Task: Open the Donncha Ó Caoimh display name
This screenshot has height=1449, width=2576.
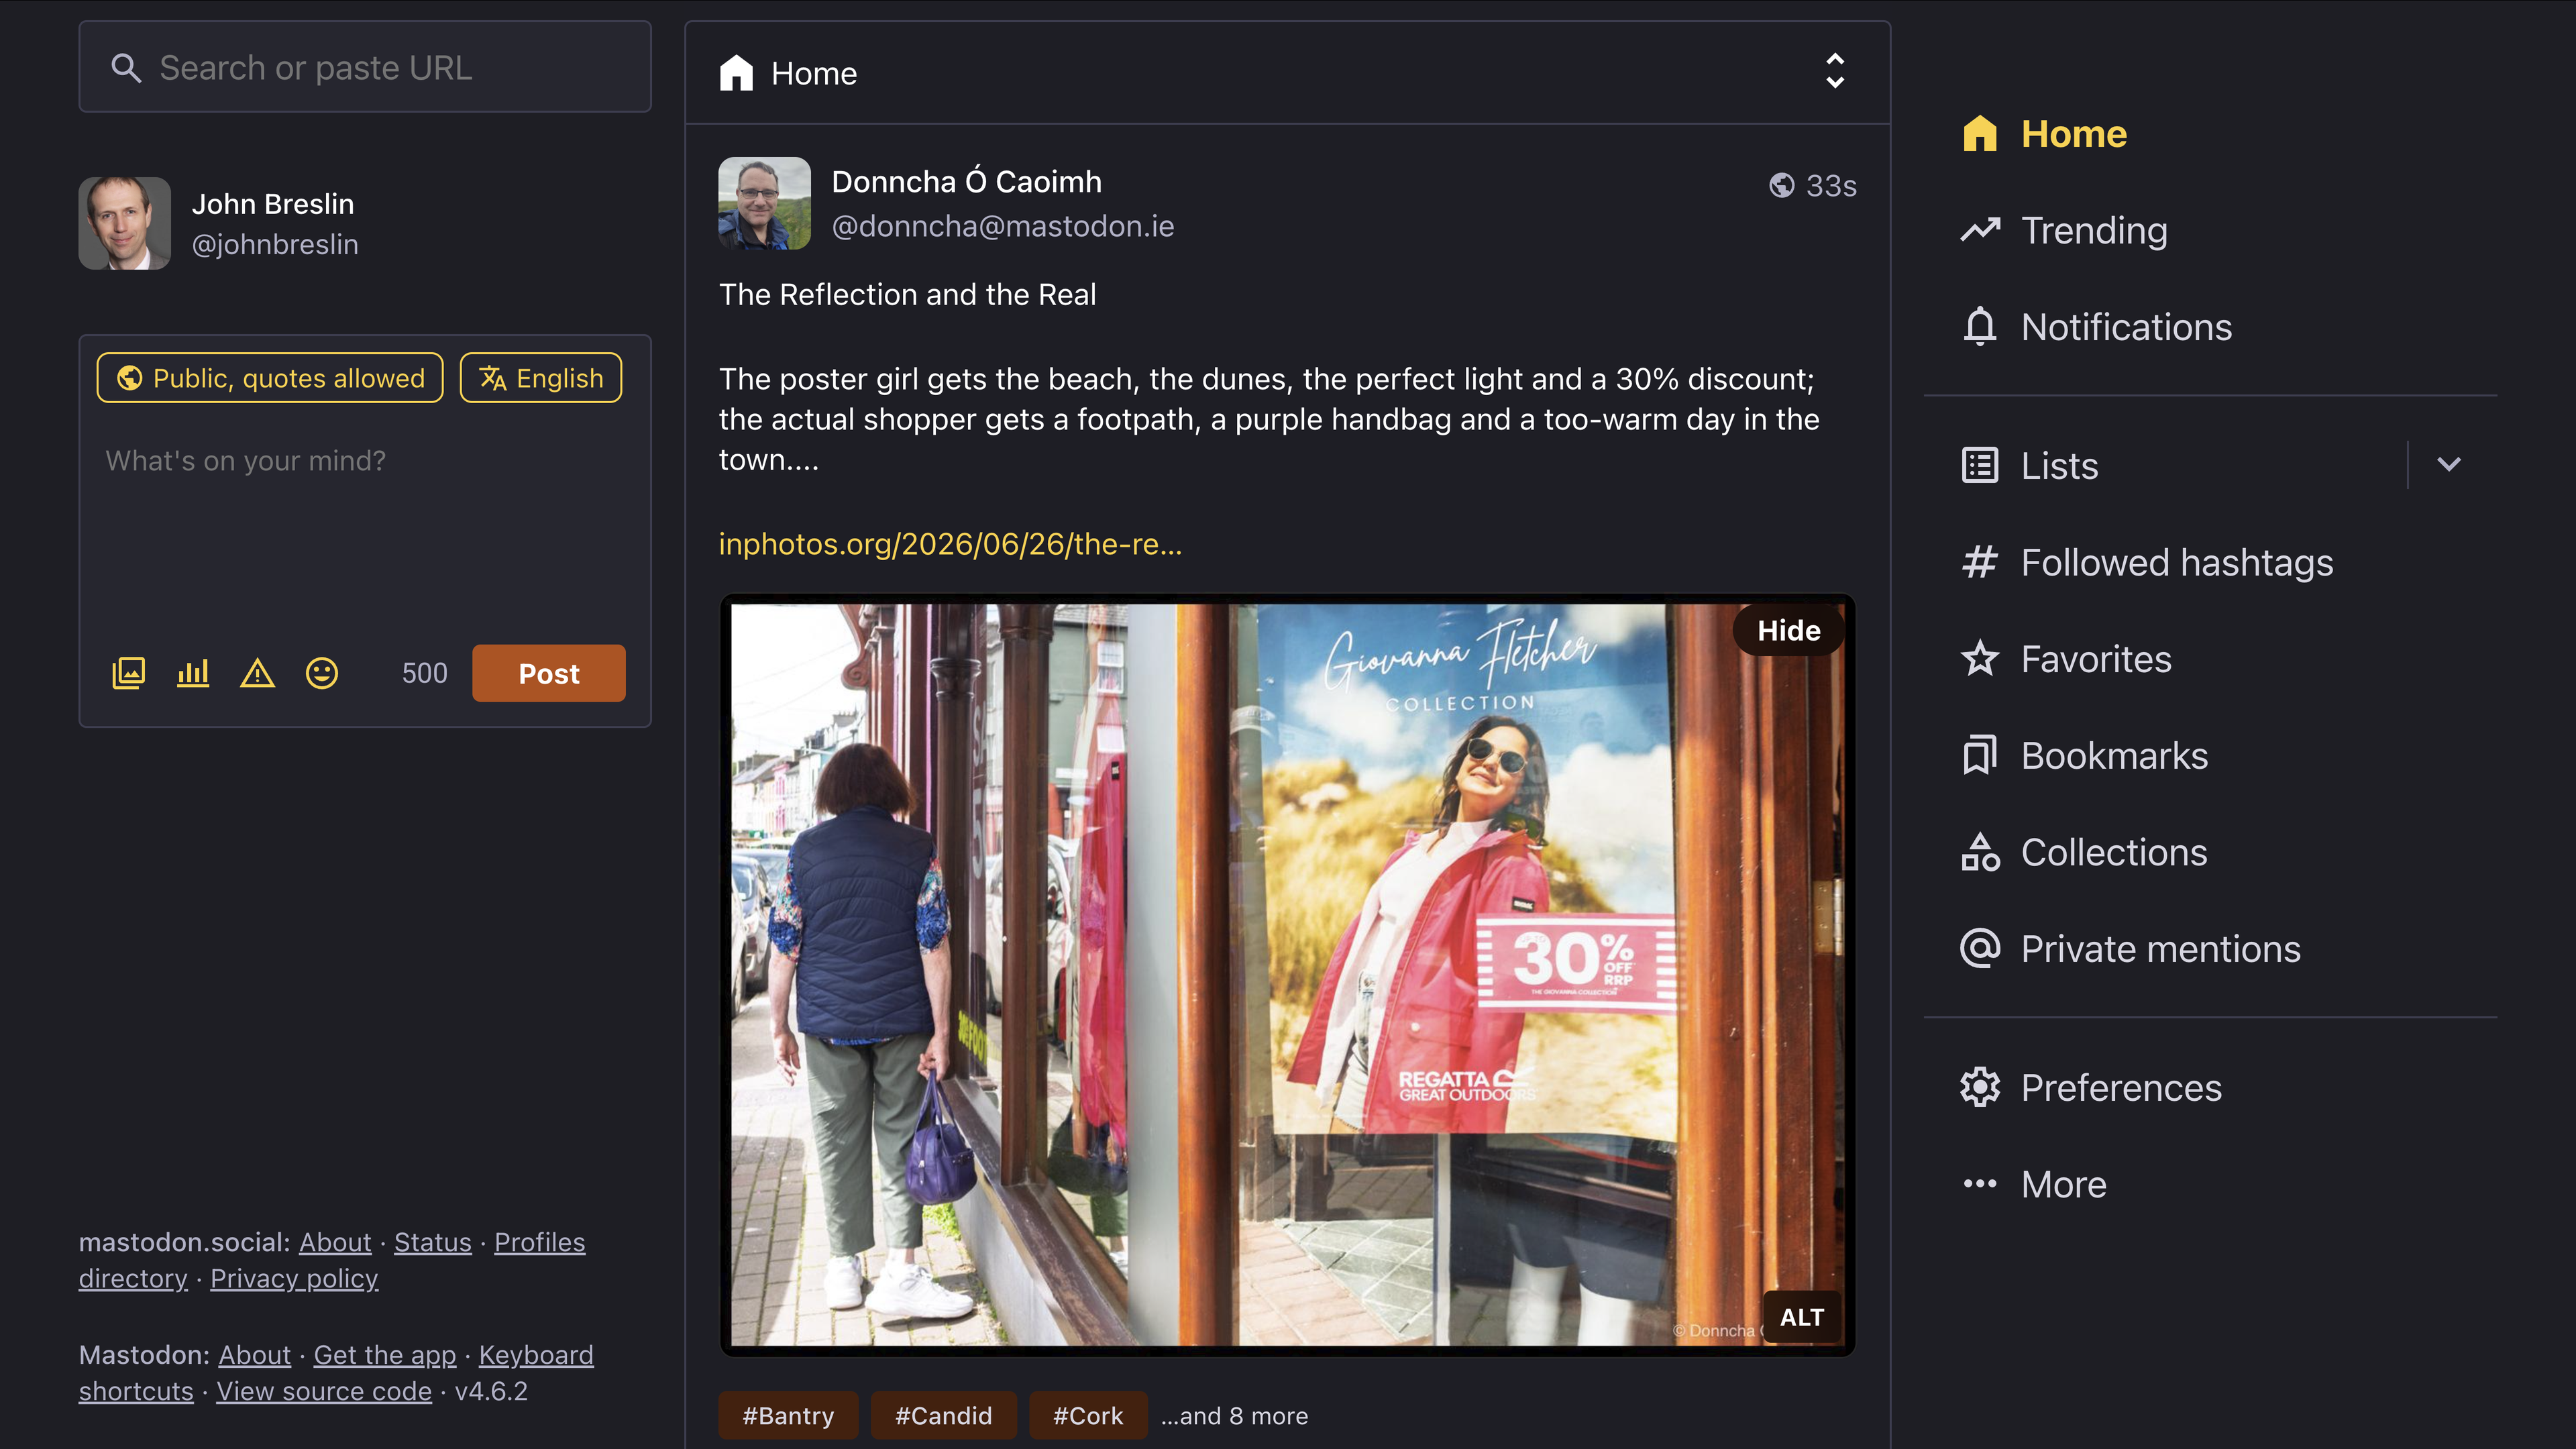Action: click(967, 182)
